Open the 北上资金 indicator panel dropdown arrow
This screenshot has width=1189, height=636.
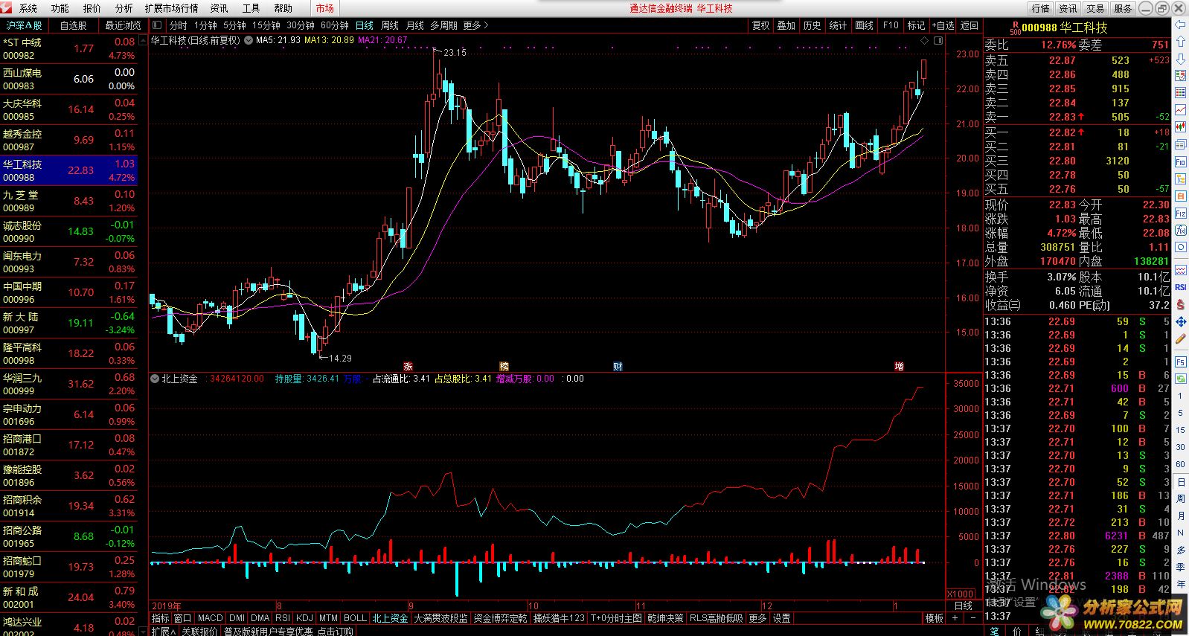(x=155, y=379)
